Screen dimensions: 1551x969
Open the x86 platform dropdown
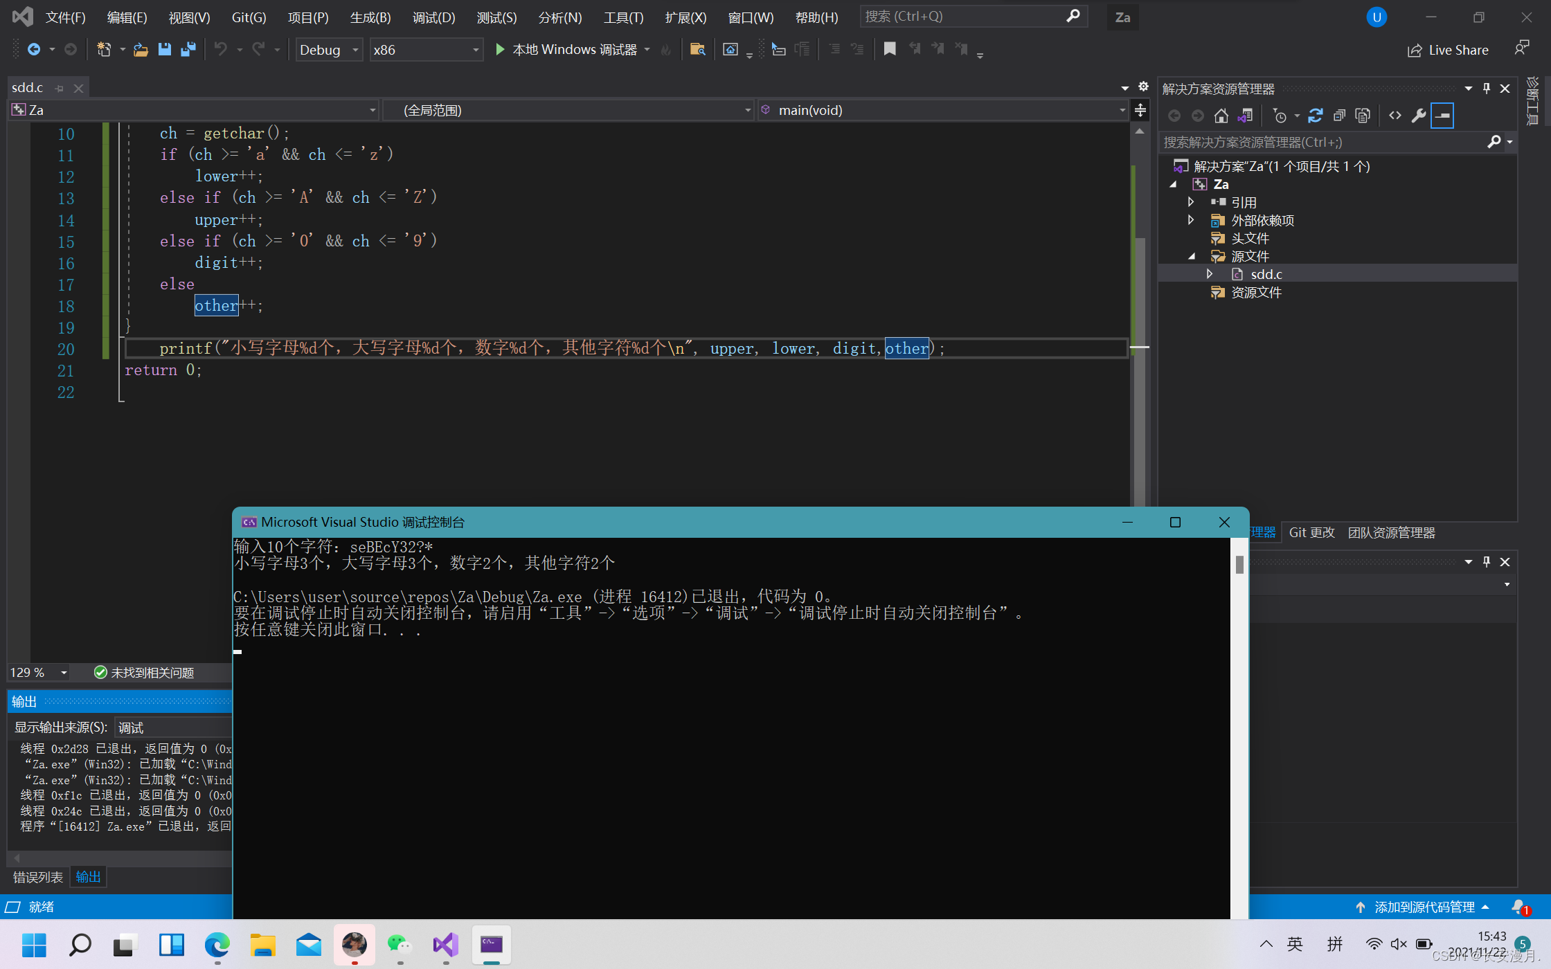tap(425, 50)
